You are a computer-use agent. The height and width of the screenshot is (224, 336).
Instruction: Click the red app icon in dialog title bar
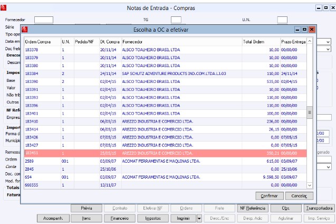coord(25,30)
